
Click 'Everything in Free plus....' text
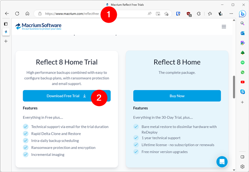pos(43,117)
